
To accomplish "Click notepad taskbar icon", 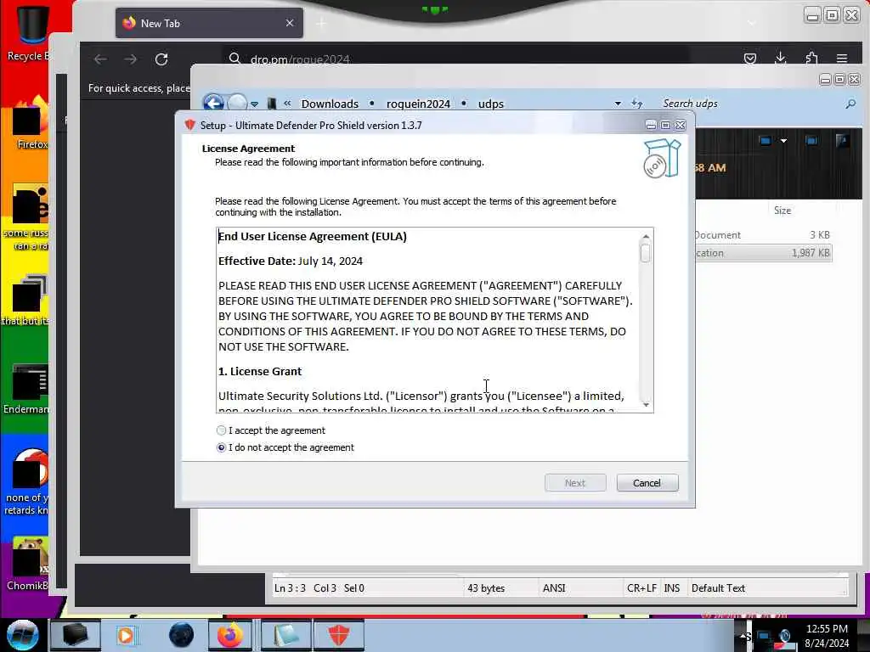I will click(x=285, y=635).
